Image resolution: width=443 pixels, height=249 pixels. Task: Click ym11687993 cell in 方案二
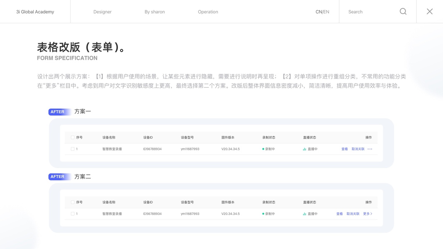tap(190, 214)
